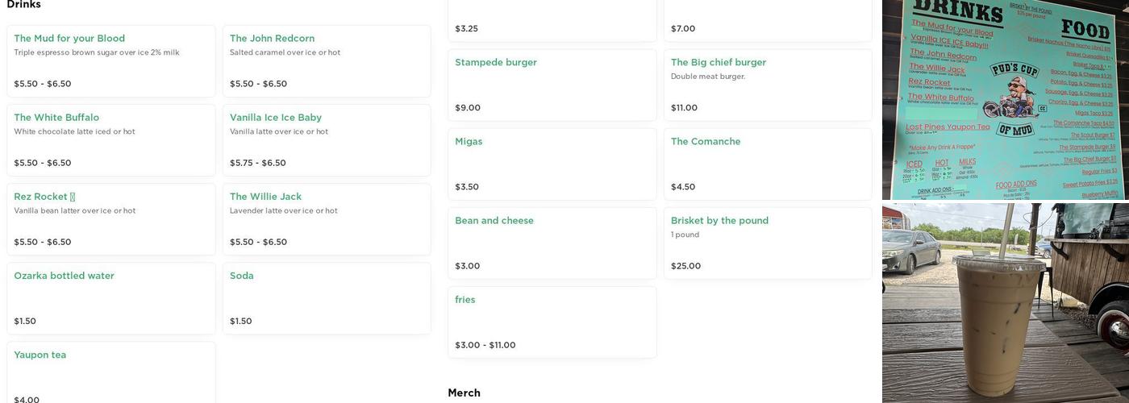This screenshot has width=1129, height=403.
Task: Open The Mud for your Blood item
Action: click(x=110, y=60)
